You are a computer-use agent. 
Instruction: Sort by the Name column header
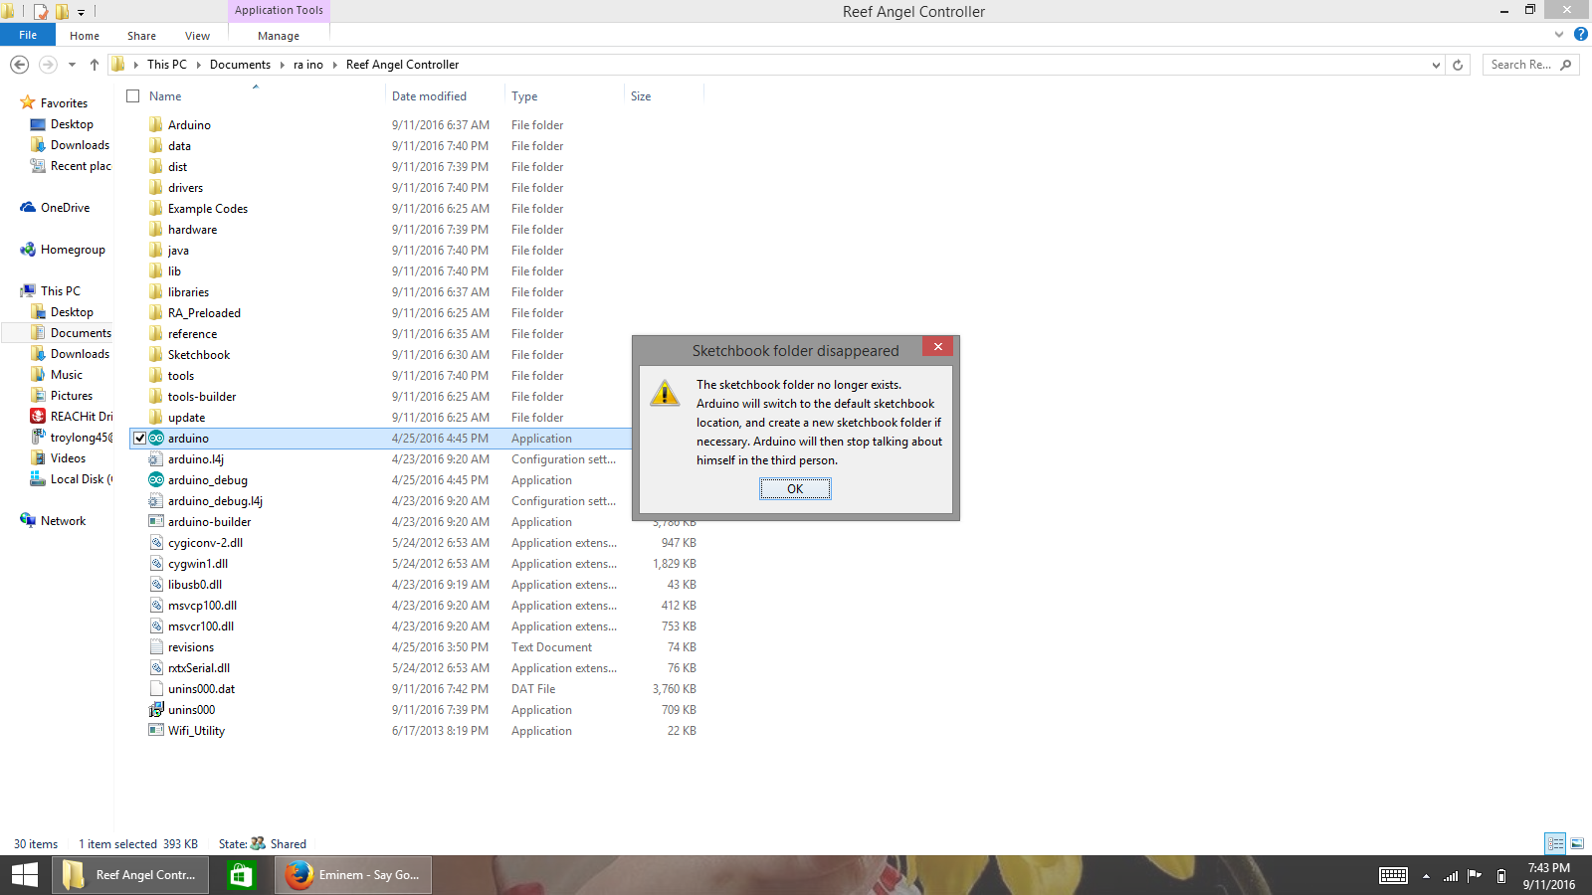(x=165, y=96)
